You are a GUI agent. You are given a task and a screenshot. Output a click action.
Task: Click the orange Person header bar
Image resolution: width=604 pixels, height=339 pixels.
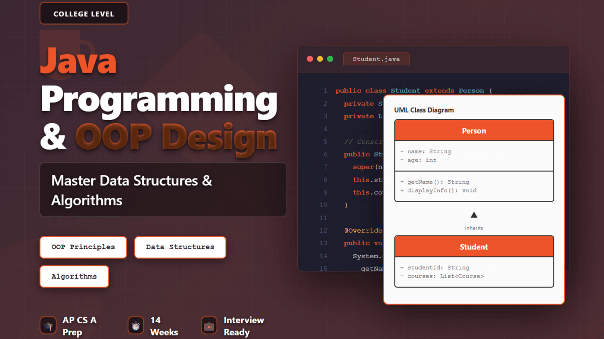pos(474,130)
